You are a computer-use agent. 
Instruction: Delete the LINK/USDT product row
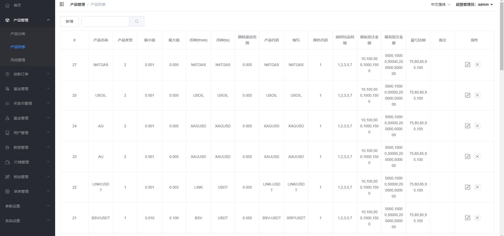(477, 187)
